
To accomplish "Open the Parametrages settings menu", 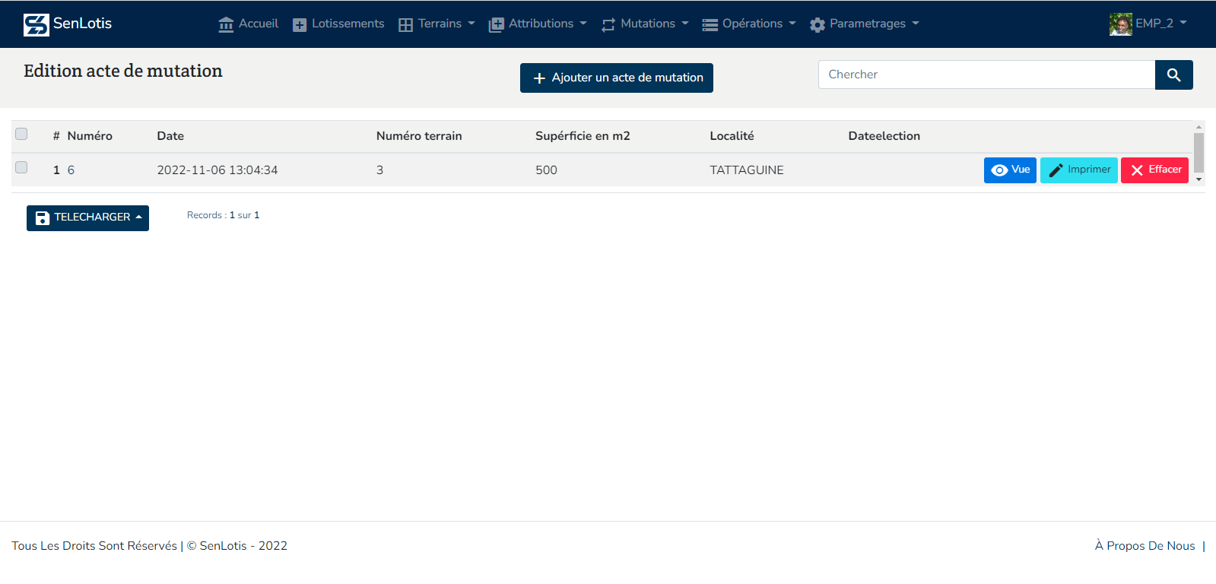I will tap(865, 24).
